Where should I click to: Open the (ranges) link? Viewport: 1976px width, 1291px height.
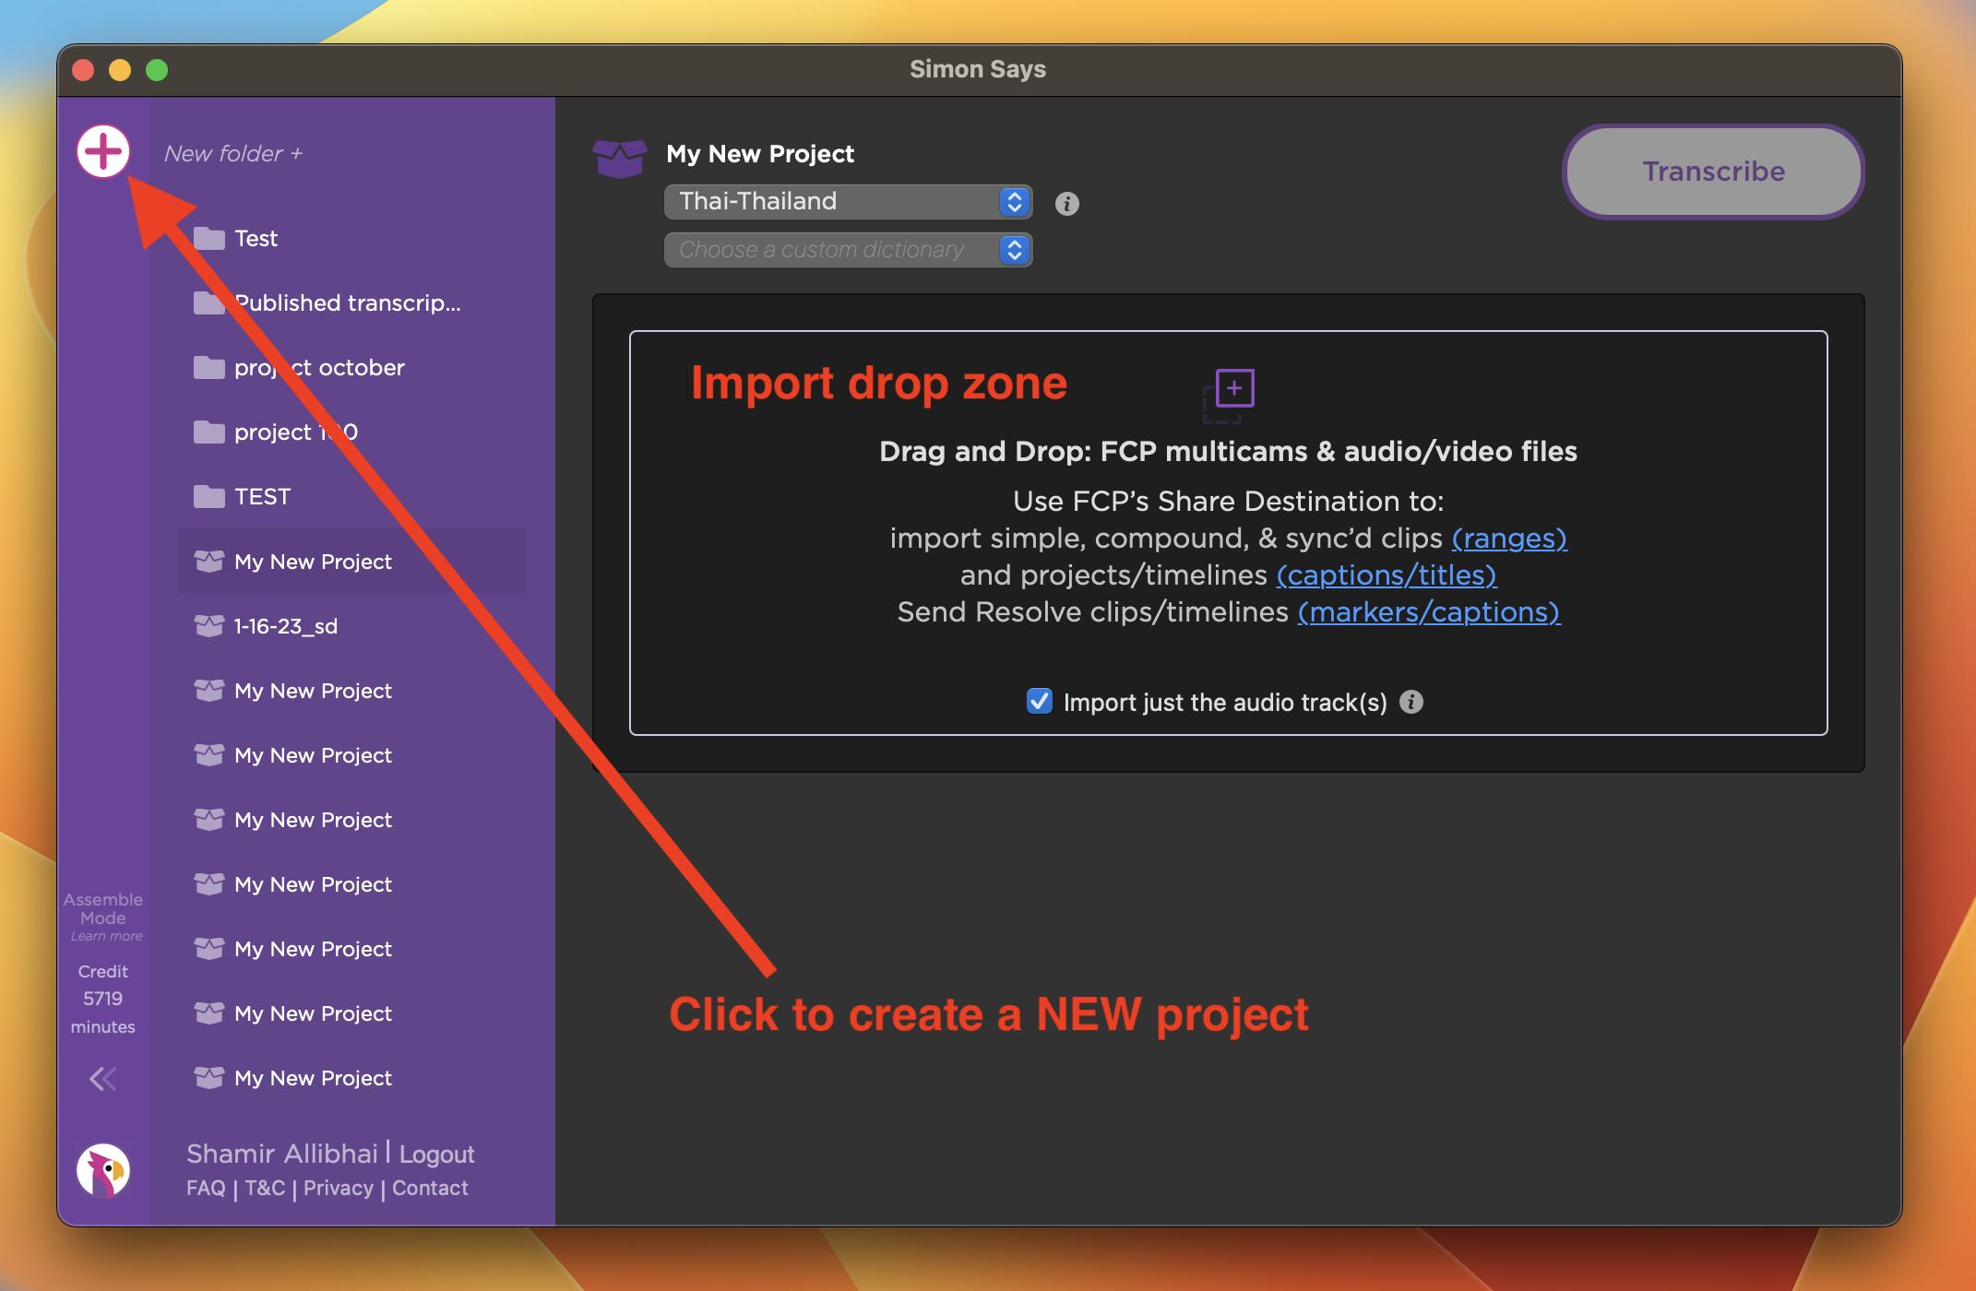click(1509, 538)
